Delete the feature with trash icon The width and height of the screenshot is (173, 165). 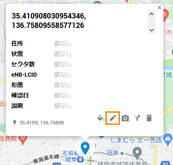click(x=149, y=118)
